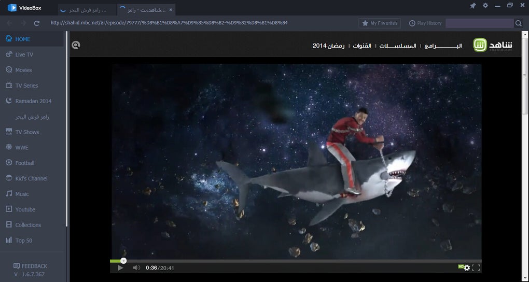Open Play History
The width and height of the screenshot is (529, 282).
tap(425, 23)
